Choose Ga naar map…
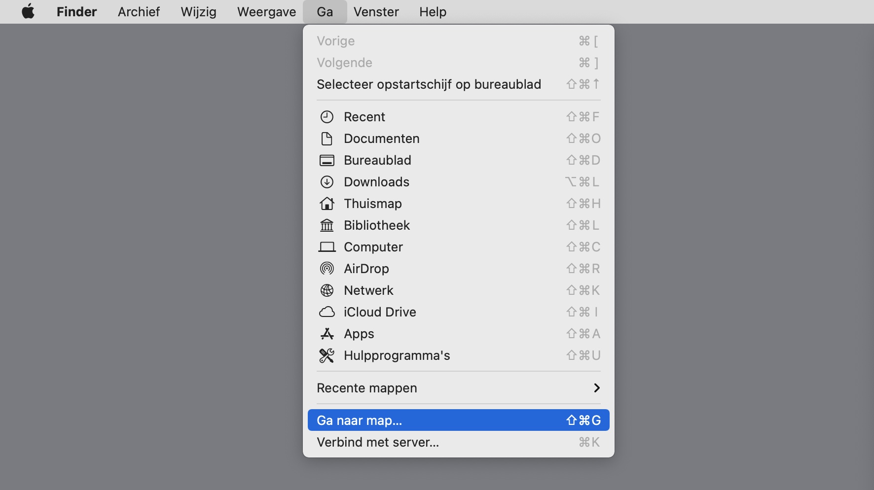 (459, 420)
